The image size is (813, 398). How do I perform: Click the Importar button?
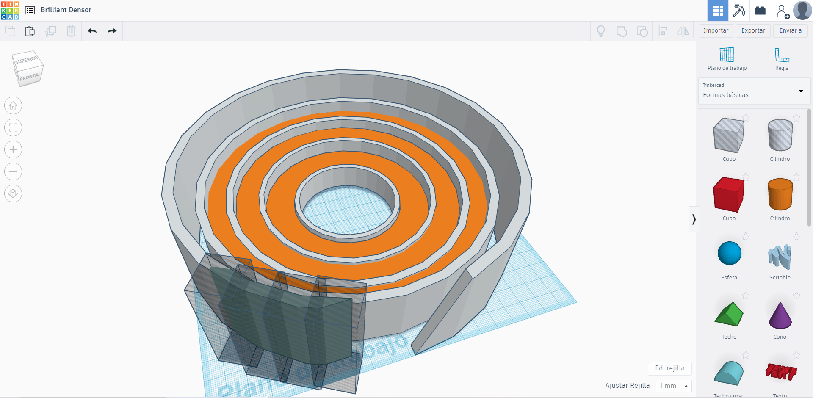pos(716,31)
